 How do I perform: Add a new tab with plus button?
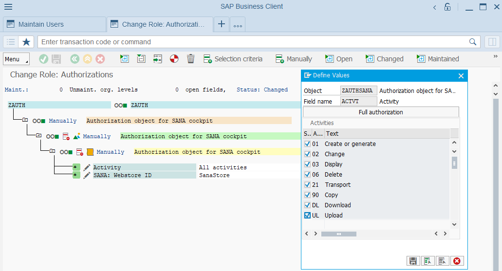point(222,24)
